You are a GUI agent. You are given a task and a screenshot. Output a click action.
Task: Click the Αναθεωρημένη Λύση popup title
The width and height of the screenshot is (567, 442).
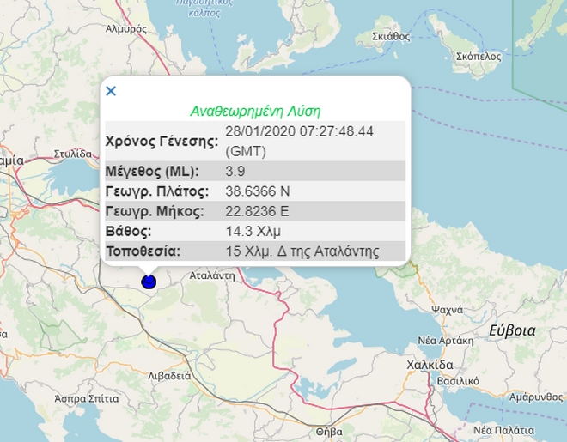click(254, 112)
